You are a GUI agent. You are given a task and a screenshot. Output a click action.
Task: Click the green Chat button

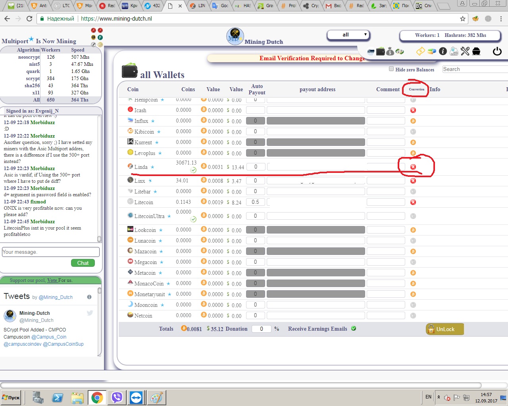tap(83, 263)
